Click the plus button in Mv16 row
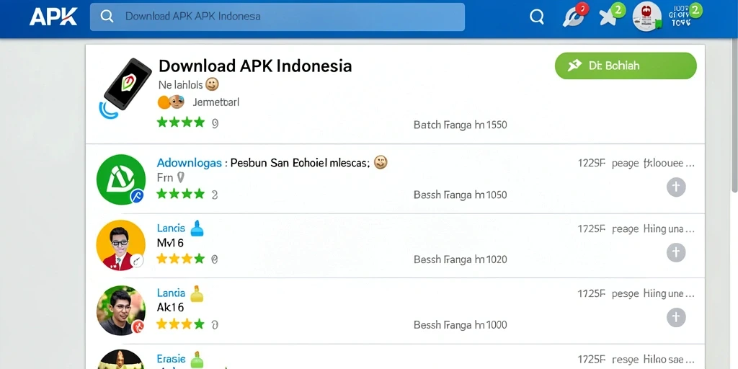Screen dimensions: 738x369 click(676, 253)
